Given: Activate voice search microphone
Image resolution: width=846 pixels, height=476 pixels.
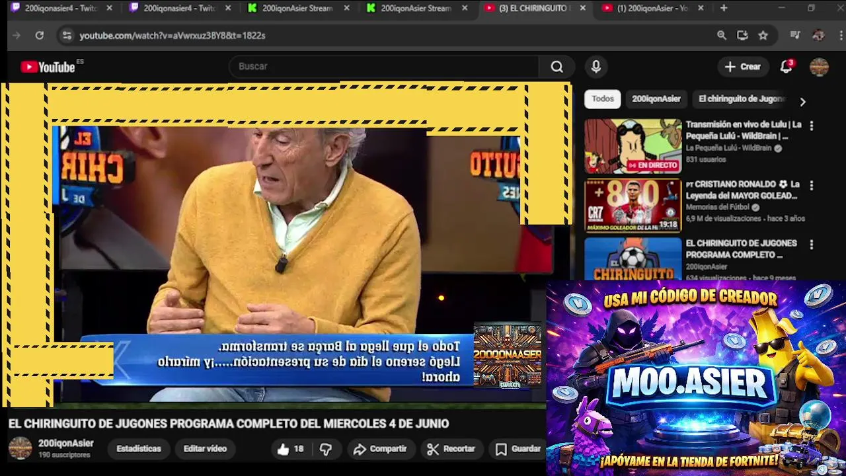Looking at the screenshot, I should pyautogui.click(x=596, y=67).
